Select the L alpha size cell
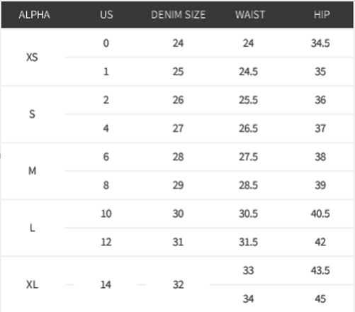This screenshot has width=355, height=312. tap(33, 228)
